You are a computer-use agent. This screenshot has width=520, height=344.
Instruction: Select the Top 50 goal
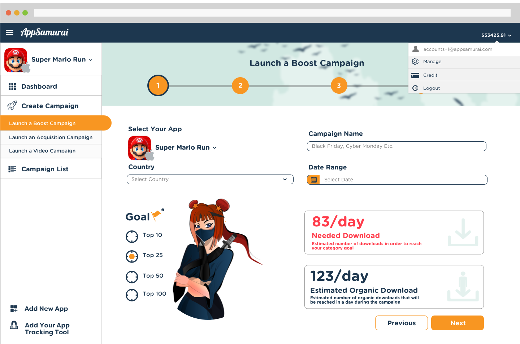pos(132,277)
